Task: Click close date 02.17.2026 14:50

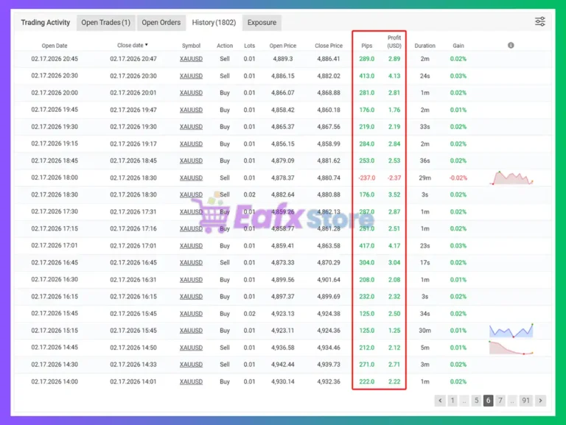Action: click(133, 348)
